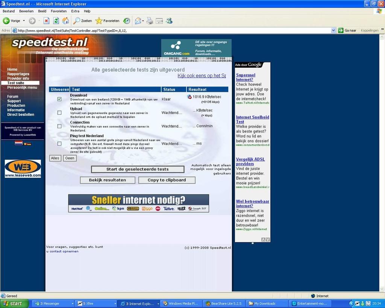Screen dimensions: 385x308
Task: Open the Extra menu
Action: tap(75, 11)
